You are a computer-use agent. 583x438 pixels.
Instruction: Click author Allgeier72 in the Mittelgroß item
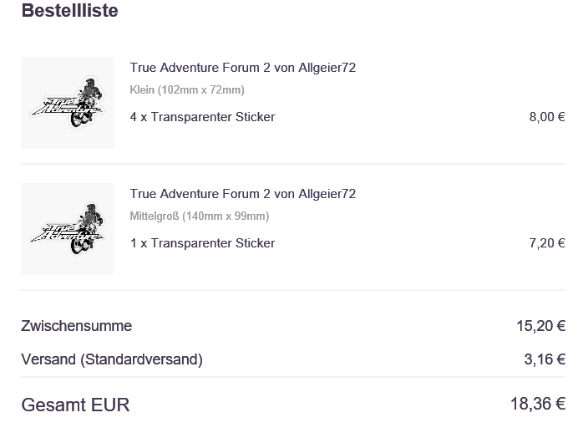click(327, 194)
